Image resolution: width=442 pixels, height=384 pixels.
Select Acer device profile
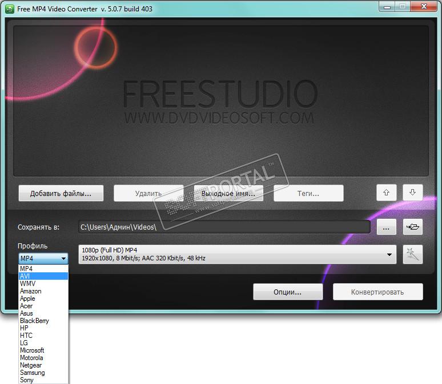(x=43, y=306)
